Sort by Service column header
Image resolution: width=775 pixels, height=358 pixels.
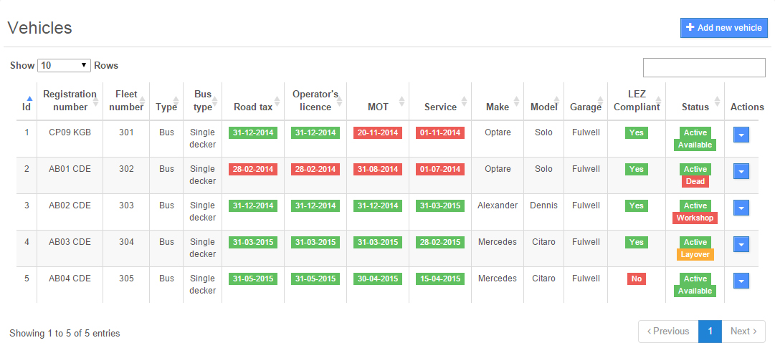pyautogui.click(x=440, y=107)
